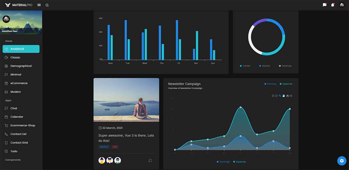Select the panning hand tool on the chart
The width and height of the screenshot is (349, 170).
tap(283, 96)
